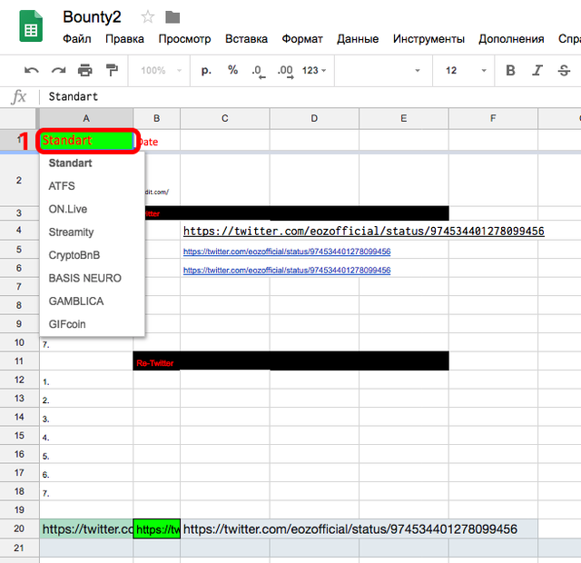Choose ATFS from the dropdown list

tap(92, 185)
